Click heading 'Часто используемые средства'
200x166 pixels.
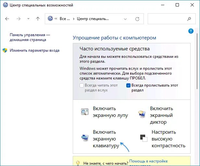point(115,49)
